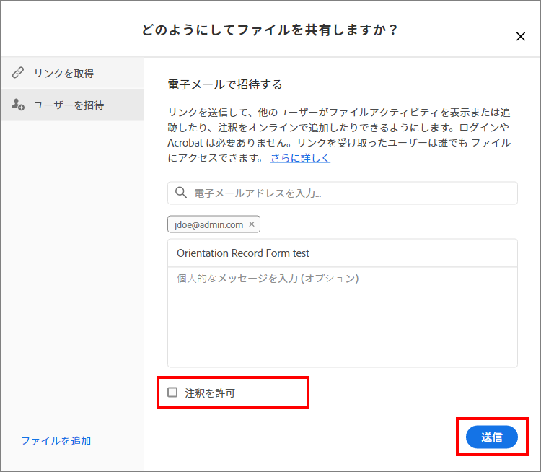Click the empty area of the left sidebar
Image resolution: width=541 pixels, height=472 pixels.
tap(72, 274)
